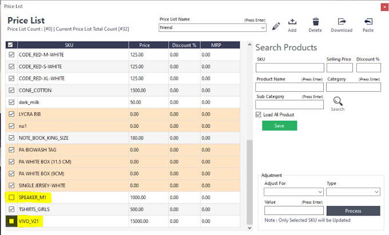Click the Paste icon

(x=368, y=22)
